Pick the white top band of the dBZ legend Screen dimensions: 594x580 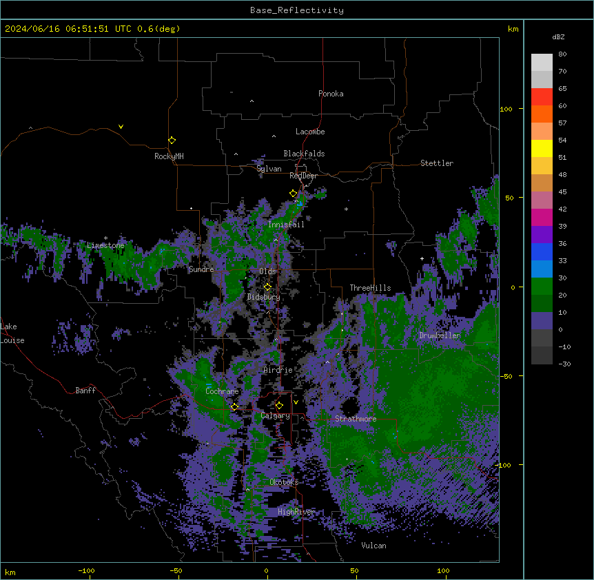[x=542, y=63]
